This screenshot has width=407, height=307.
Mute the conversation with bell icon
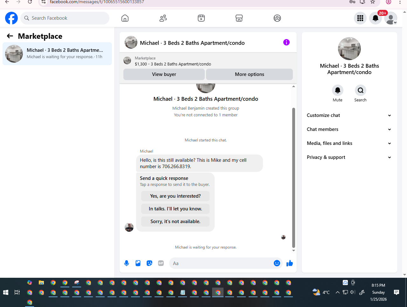coord(338,90)
